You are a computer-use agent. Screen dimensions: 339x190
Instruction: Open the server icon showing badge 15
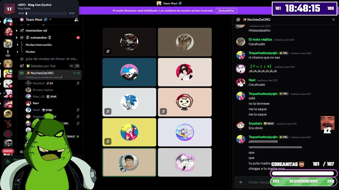(8, 103)
